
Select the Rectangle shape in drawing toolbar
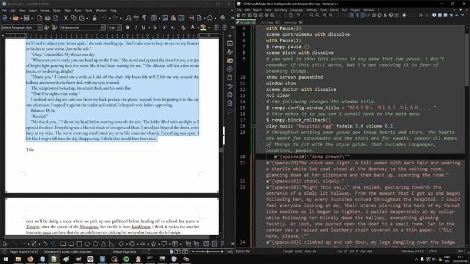63,243
